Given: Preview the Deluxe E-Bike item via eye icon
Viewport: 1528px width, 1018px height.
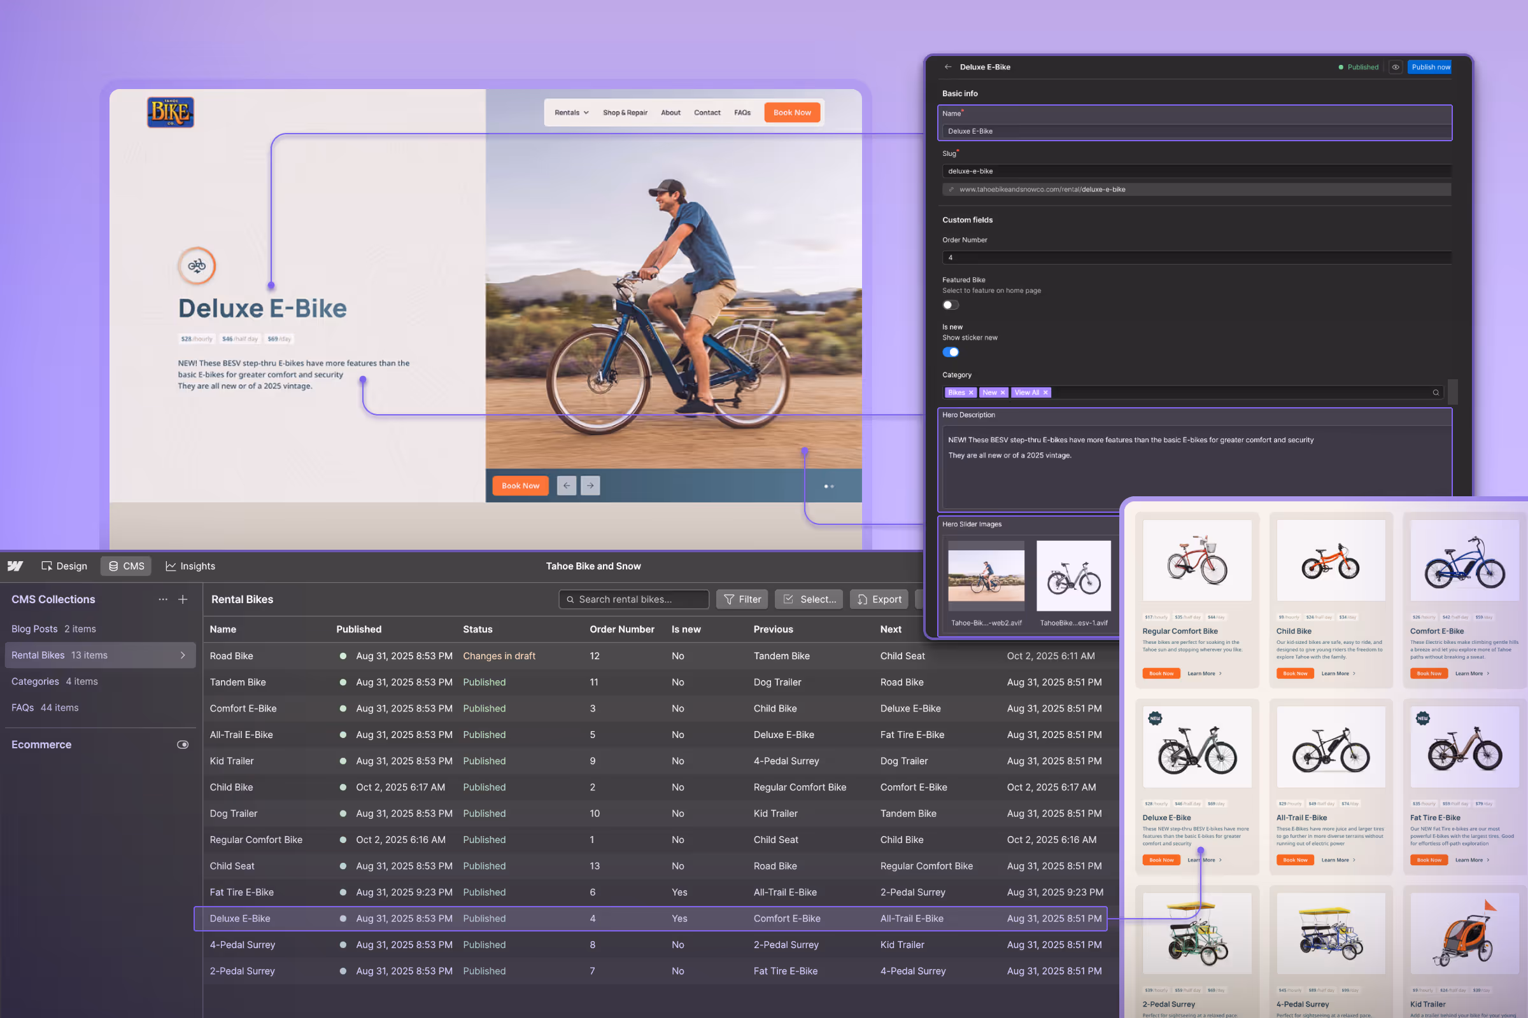Looking at the screenshot, I should point(1395,67).
